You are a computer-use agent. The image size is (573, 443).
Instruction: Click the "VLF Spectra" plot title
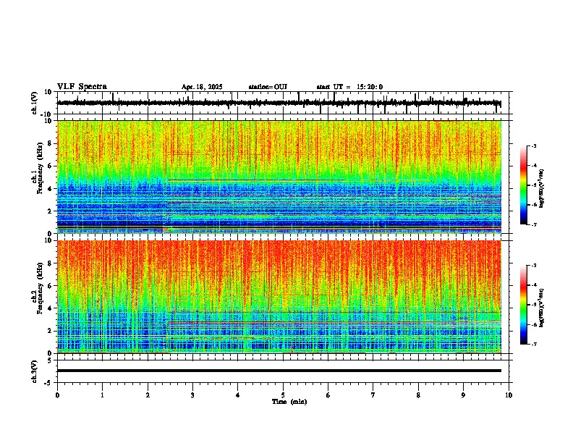[x=82, y=87]
